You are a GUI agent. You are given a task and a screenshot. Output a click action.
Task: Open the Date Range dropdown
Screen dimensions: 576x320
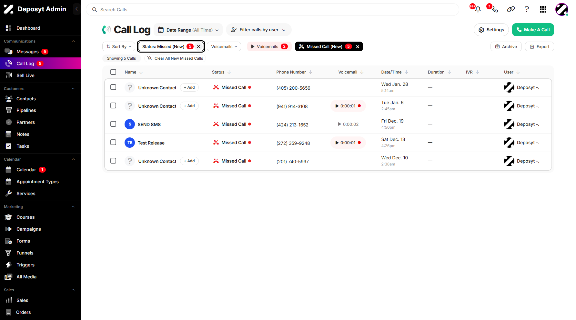[188, 30]
